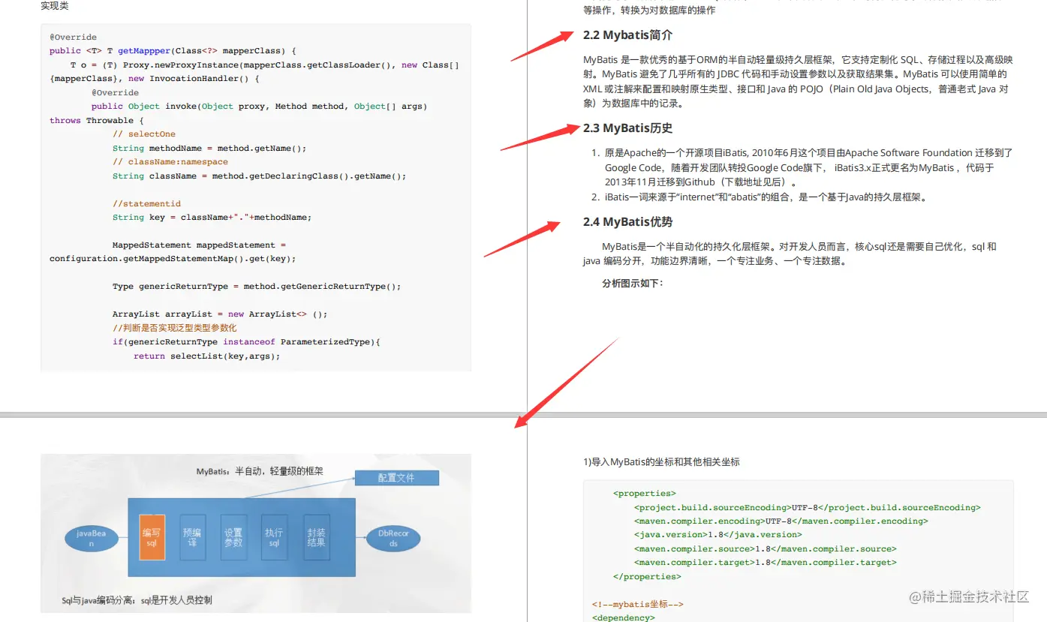1047x622 pixels.
Task: Click the "<maven.compiler.source>1.8" XML line
Action: [766, 549]
